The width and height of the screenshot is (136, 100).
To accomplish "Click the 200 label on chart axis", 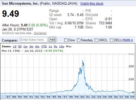I will (x=131, y=66).
